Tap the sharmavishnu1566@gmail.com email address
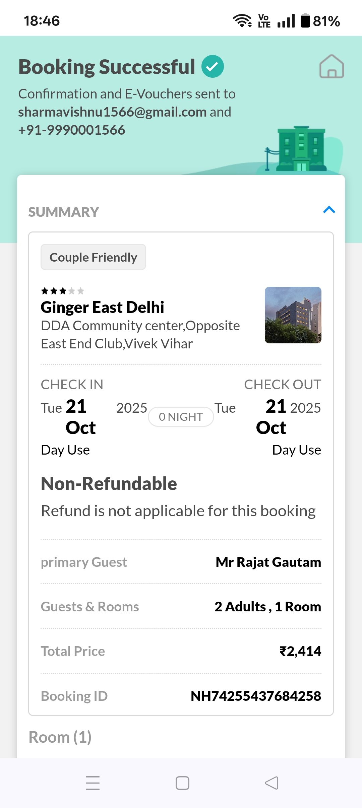The width and height of the screenshot is (362, 808). pos(112,112)
